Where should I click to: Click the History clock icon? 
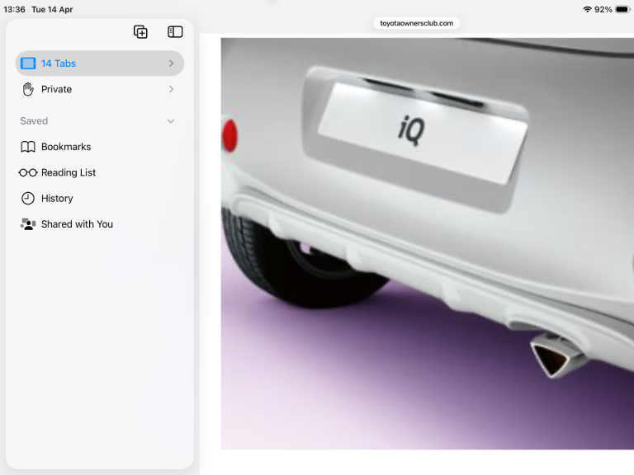pos(28,198)
